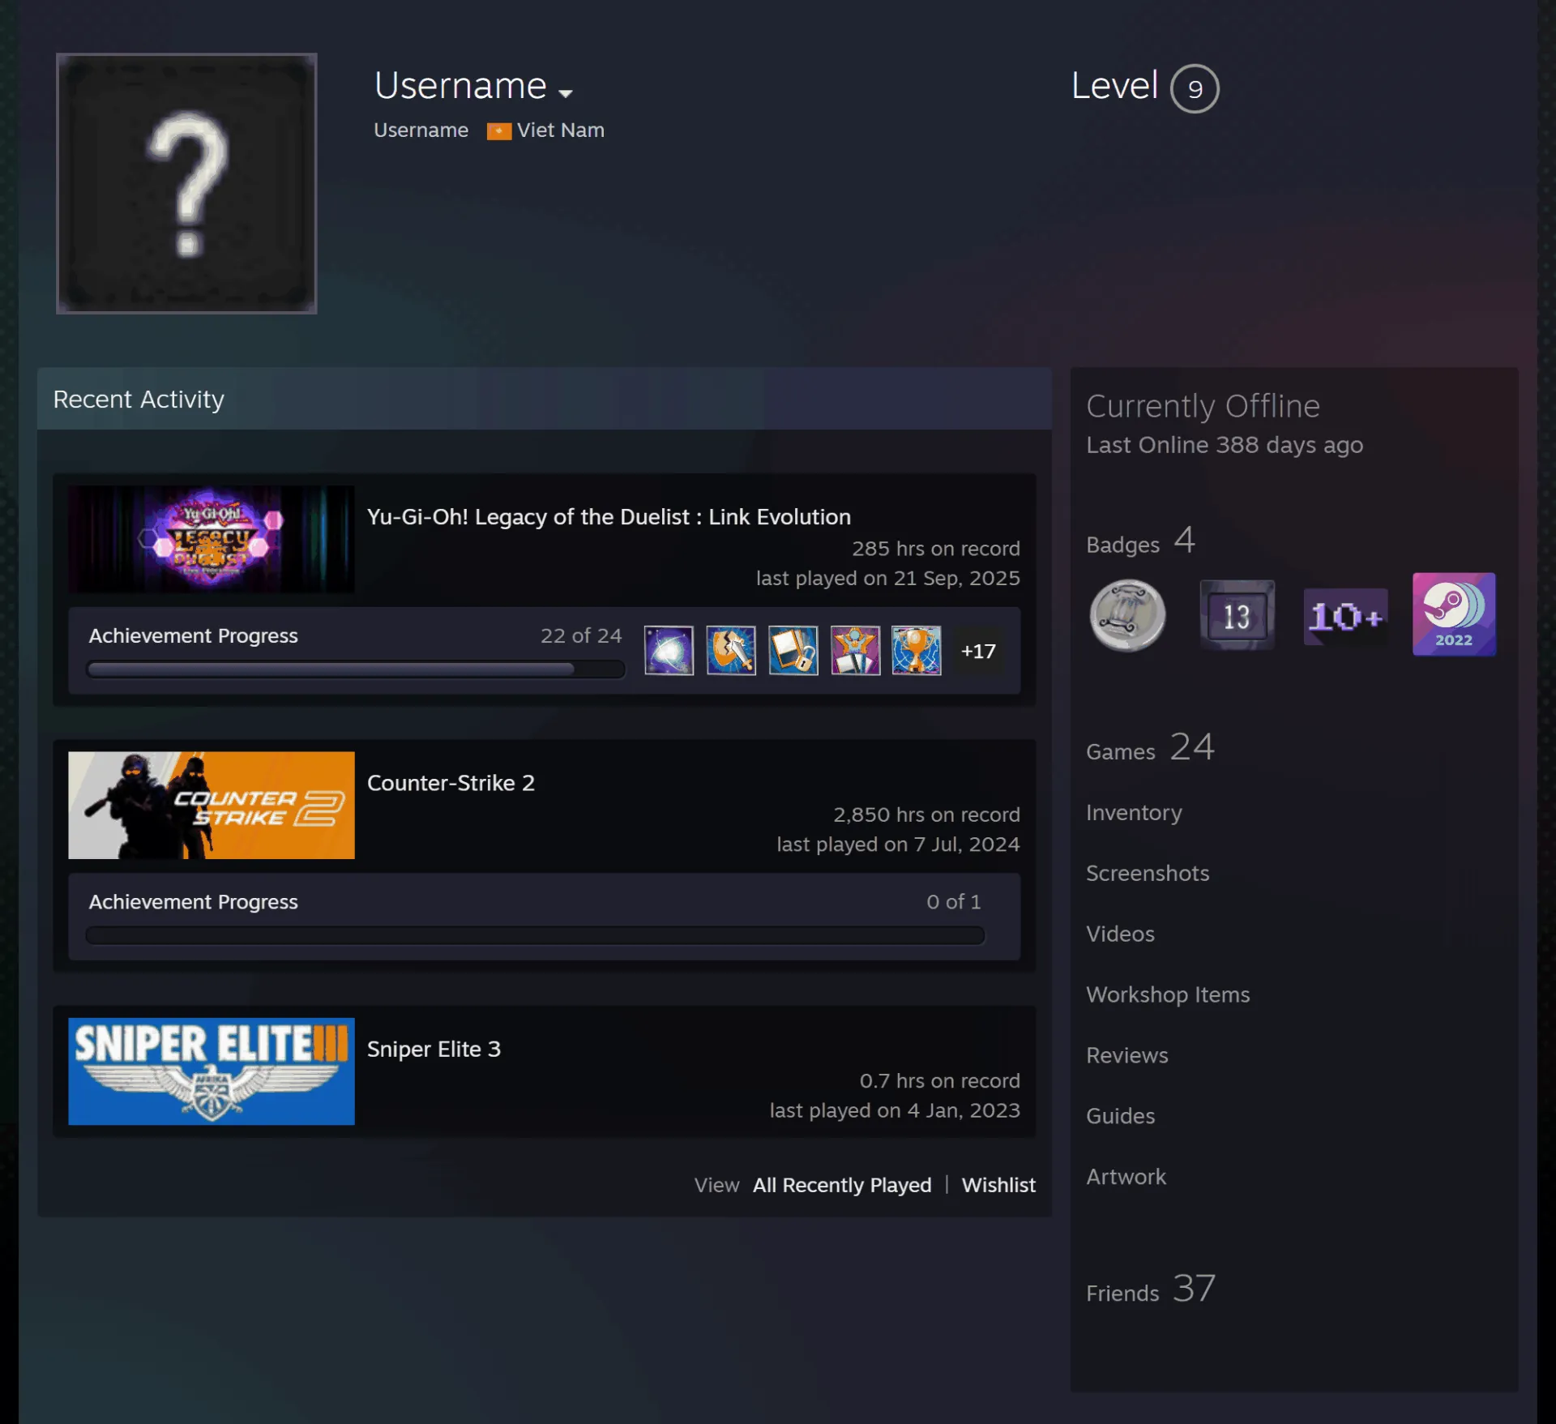Open the Sniper Elite 3 title link

(x=434, y=1049)
